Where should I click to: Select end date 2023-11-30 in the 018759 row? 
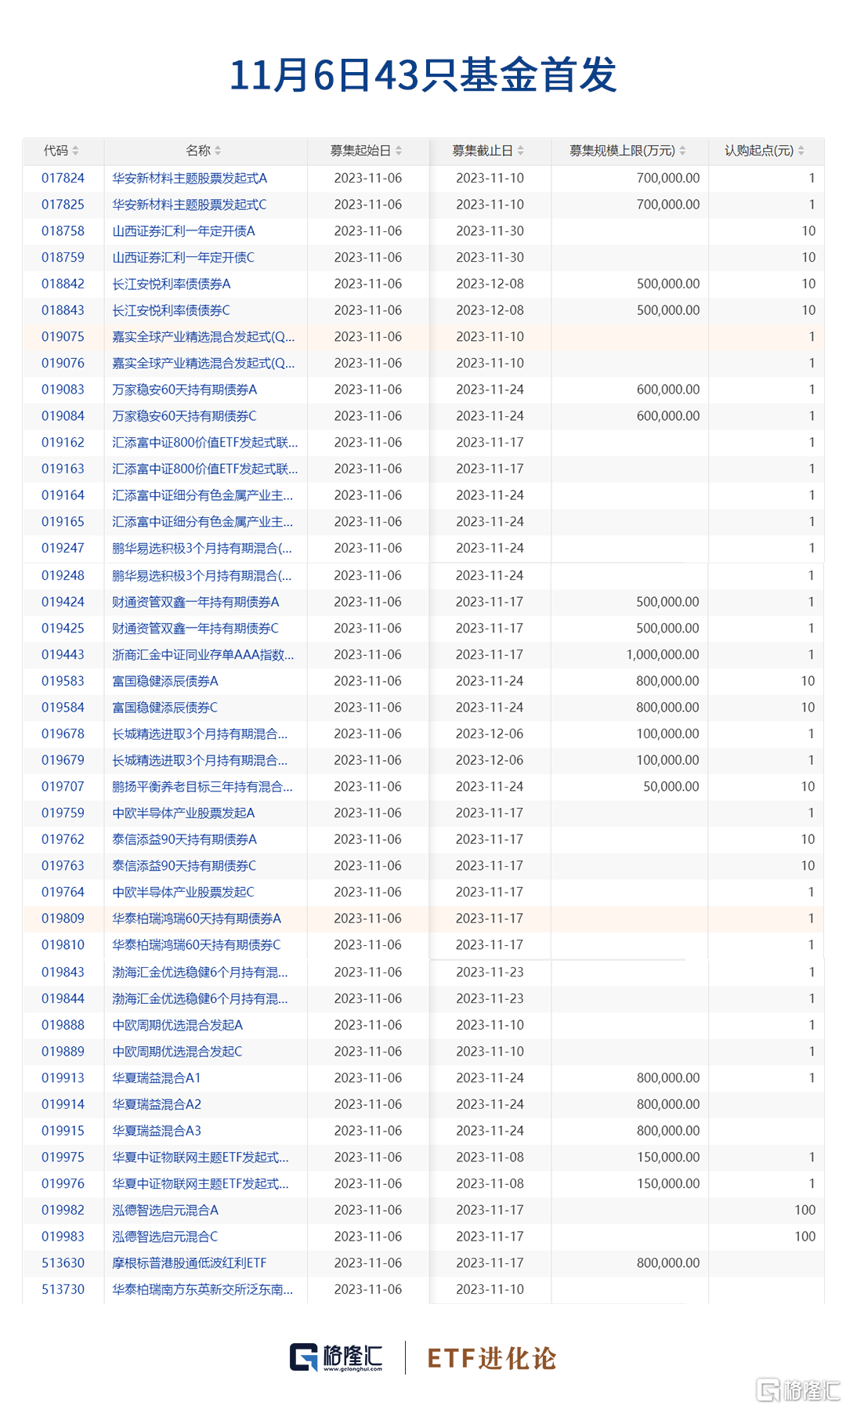point(490,257)
